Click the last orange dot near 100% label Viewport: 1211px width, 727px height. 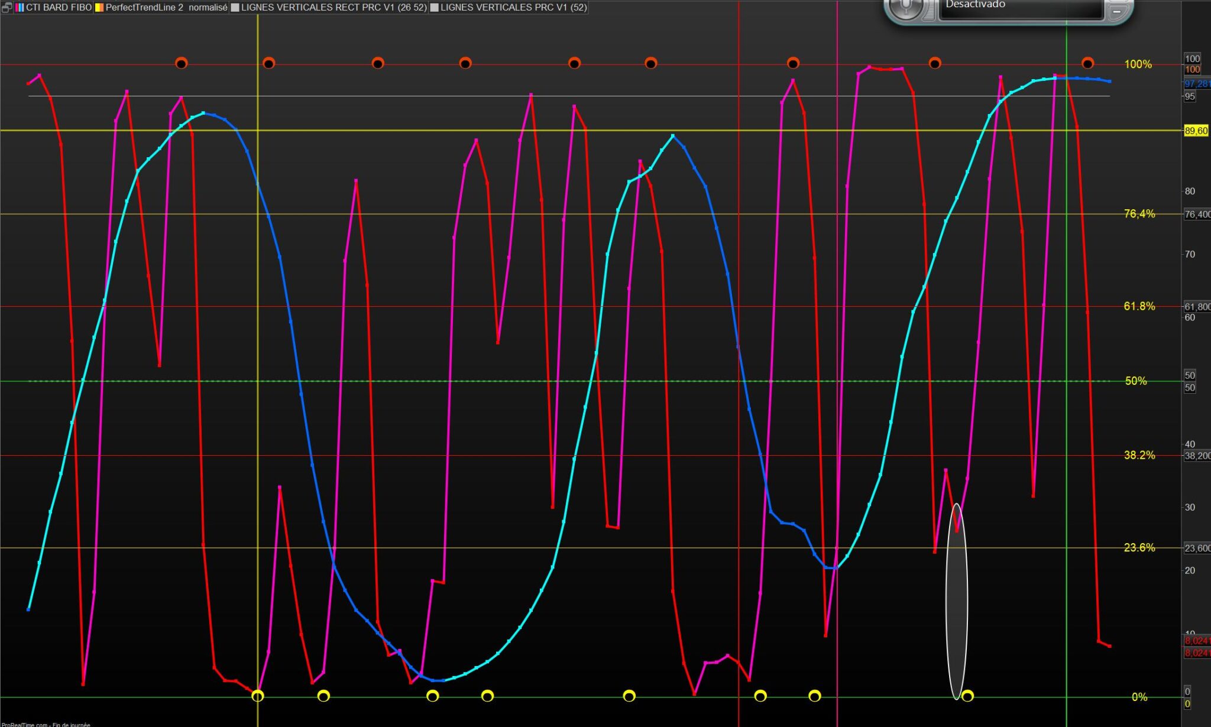tap(1087, 63)
